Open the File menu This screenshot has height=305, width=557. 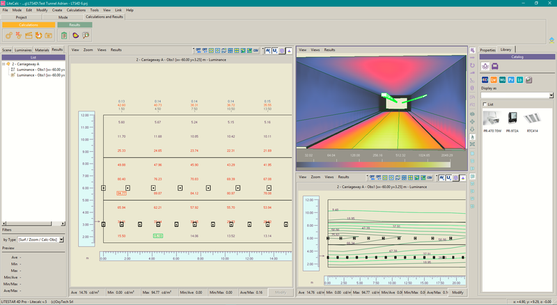point(5,10)
